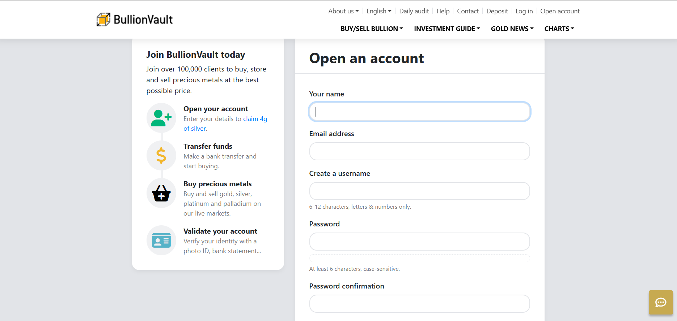Click the Create a username label
Screen dimensions: 677x321
coord(340,173)
